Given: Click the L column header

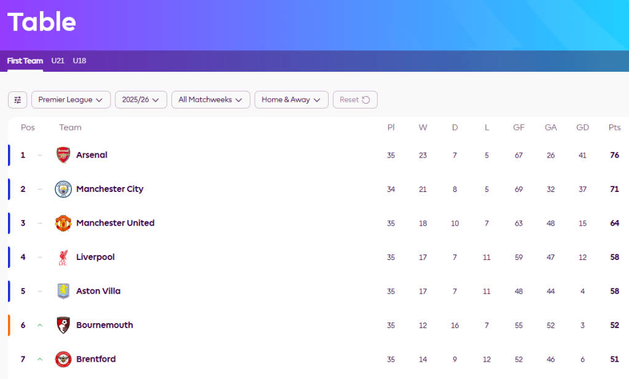Looking at the screenshot, I should point(486,128).
